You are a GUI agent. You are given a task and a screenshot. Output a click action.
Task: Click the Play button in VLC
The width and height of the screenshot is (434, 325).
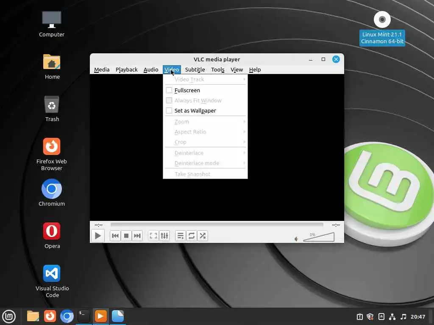pyautogui.click(x=97, y=236)
